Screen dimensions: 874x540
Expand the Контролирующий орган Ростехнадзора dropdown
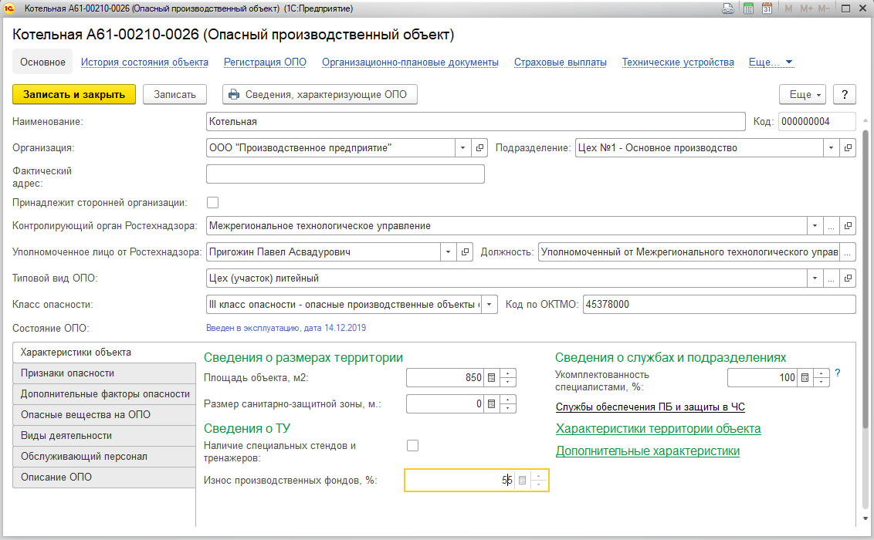(815, 226)
